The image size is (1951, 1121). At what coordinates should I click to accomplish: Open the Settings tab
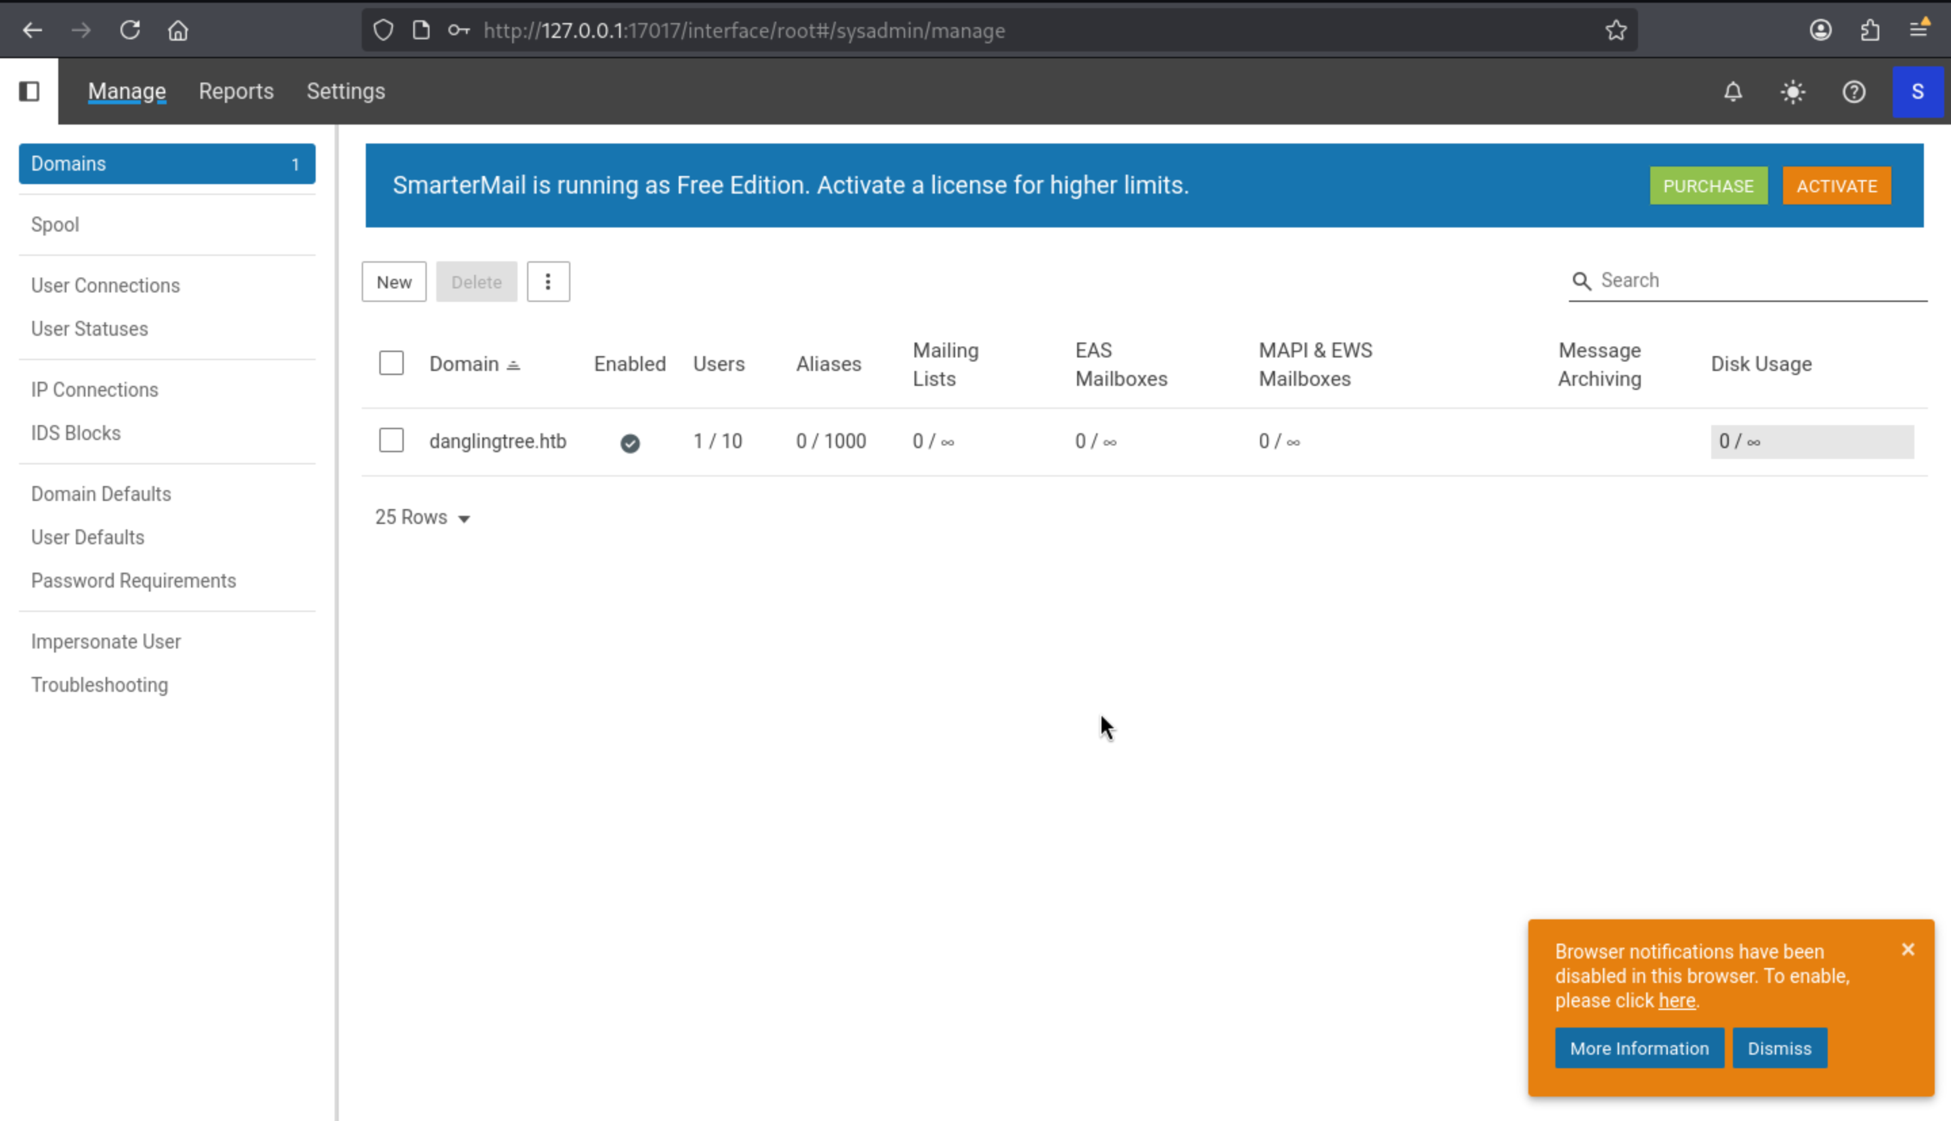pyautogui.click(x=346, y=91)
